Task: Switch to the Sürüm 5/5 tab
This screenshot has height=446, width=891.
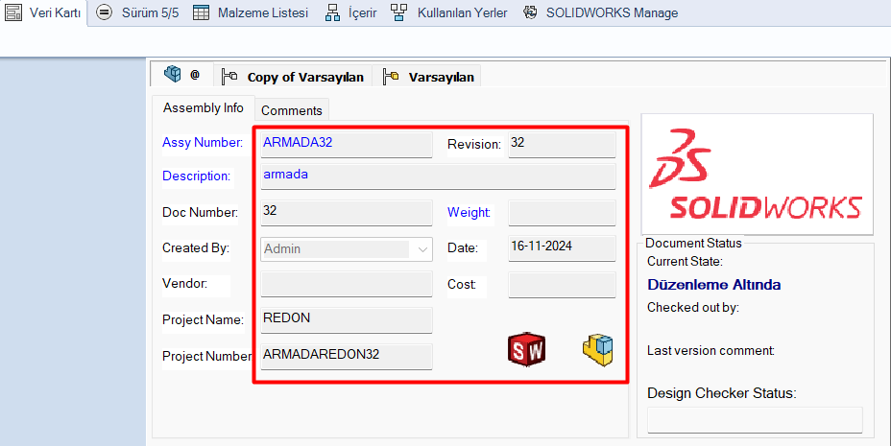Action: (137, 12)
